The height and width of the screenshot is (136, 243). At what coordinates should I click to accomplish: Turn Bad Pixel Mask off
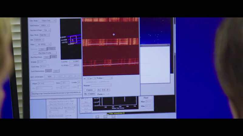point(54,57)
